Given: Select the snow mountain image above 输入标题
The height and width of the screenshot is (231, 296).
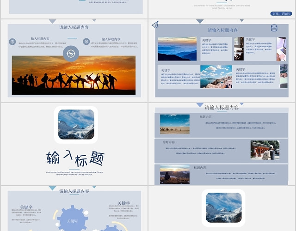Looking at the screenshot, I should click(x=76, y=124).
